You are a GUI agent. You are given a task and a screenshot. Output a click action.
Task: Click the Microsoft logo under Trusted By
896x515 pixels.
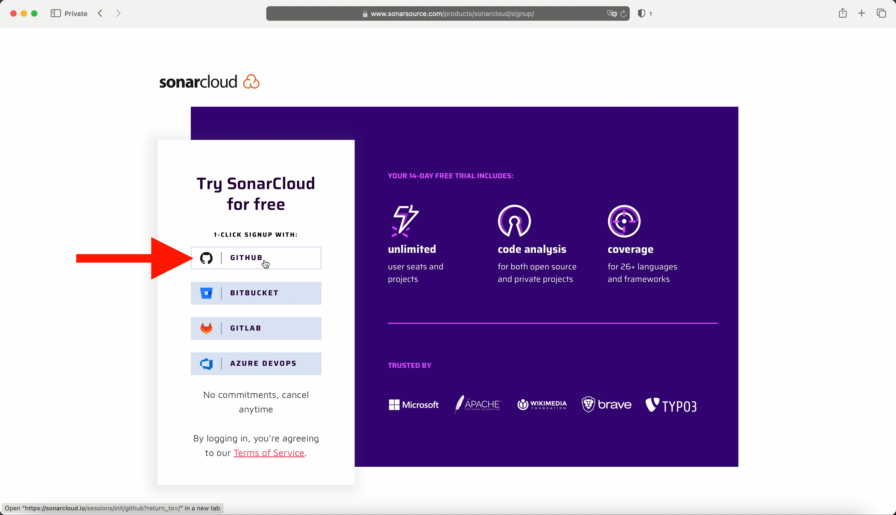pos(413,405)
